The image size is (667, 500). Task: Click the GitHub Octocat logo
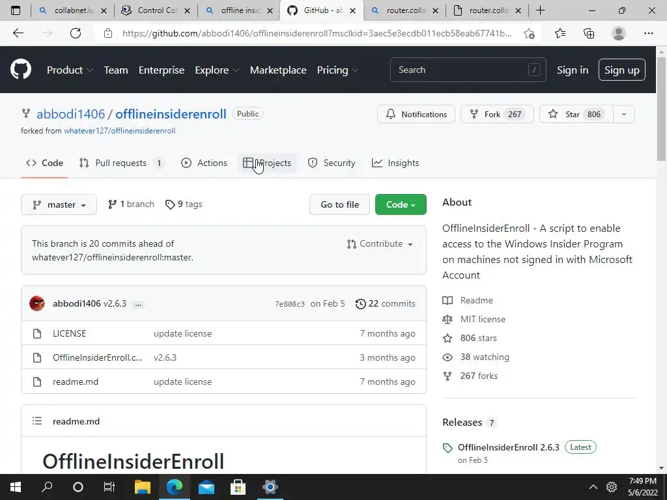tap(21, 70)
